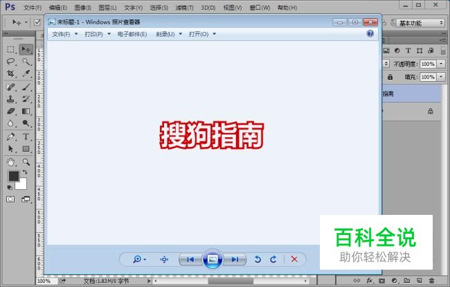
Task: Open foreground color picker
Action: click(13, 176)
